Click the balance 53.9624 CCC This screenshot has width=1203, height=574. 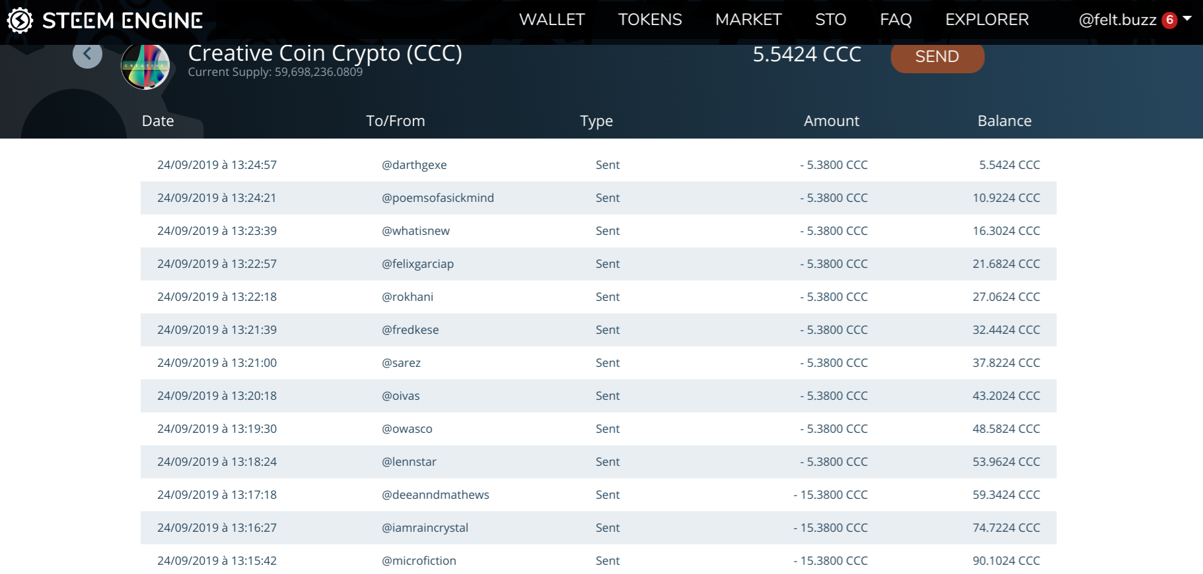[1006, 462]
